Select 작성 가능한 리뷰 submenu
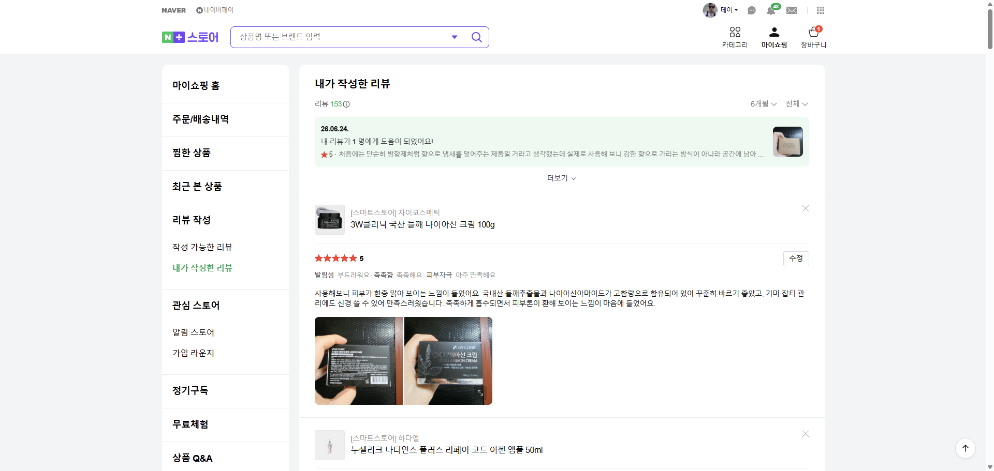Screen dimensions: 994x471 pyautogui.click(x=202, y=247)
